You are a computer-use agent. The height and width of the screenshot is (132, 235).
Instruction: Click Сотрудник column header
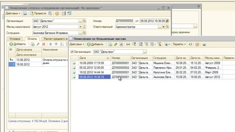pos(163,58)
